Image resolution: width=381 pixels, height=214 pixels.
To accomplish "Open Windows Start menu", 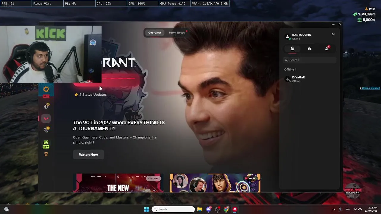I will (146, 209).
